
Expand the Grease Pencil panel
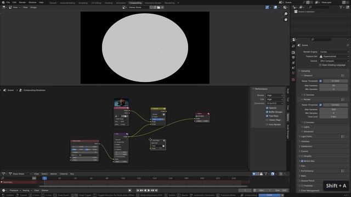coord(308,181)
